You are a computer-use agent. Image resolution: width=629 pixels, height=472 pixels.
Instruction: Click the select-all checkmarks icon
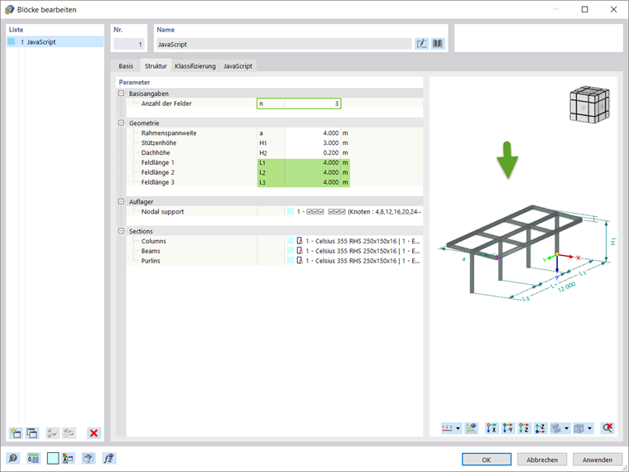click(52, 433)
